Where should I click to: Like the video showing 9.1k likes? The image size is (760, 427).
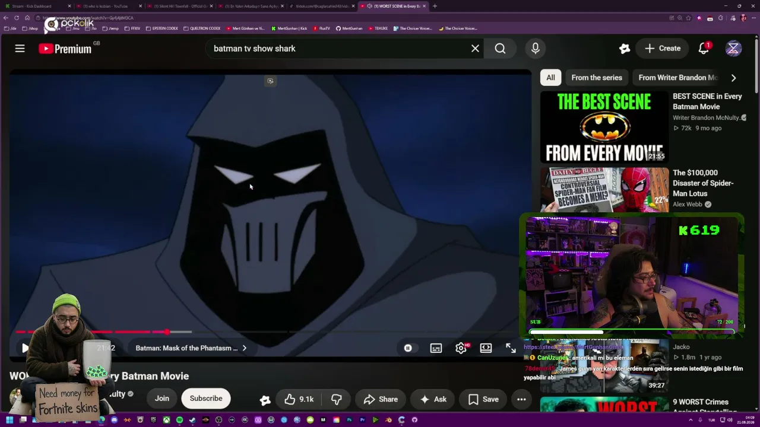299,400
